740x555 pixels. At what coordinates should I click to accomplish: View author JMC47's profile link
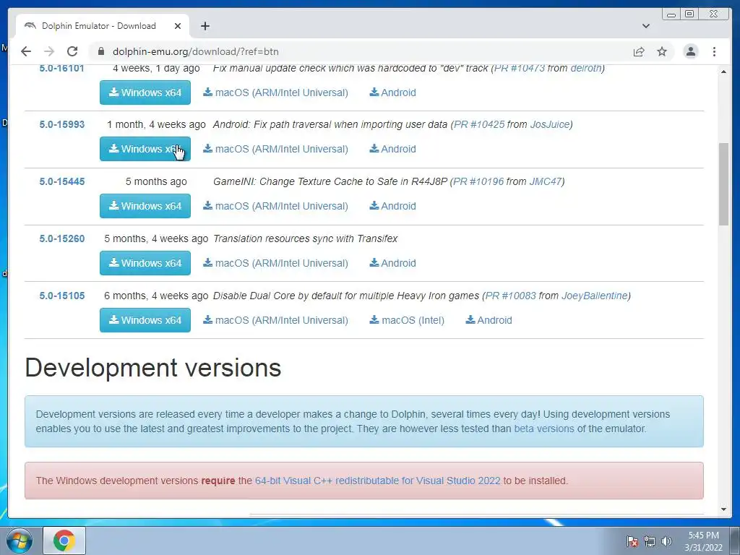546,181
